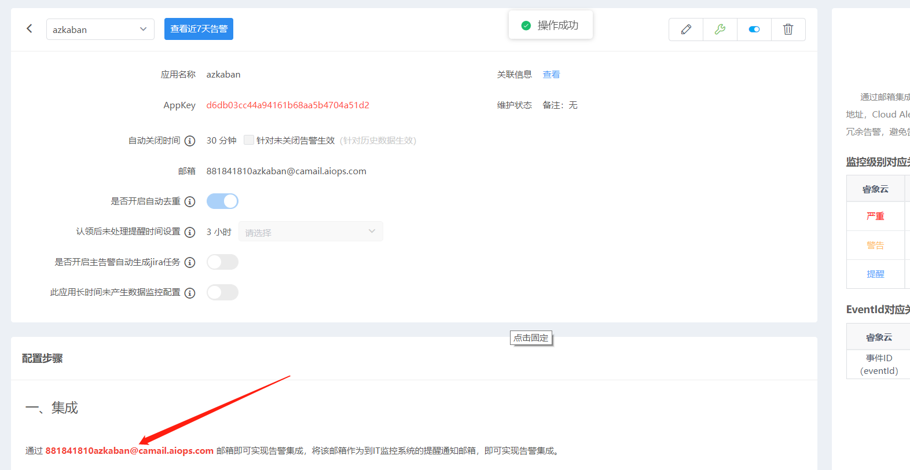
Task: Click the green success check icon
Action: coord(526,25)
